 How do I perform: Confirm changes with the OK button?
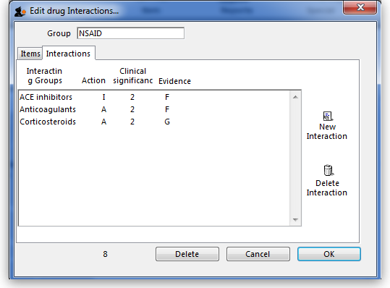[328, 254]
